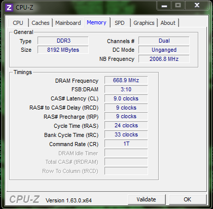The width and height of the screenshot is (213, 209).
Task: Click the Bank Cycle Time (tRC) label
Action: [72, 135]
